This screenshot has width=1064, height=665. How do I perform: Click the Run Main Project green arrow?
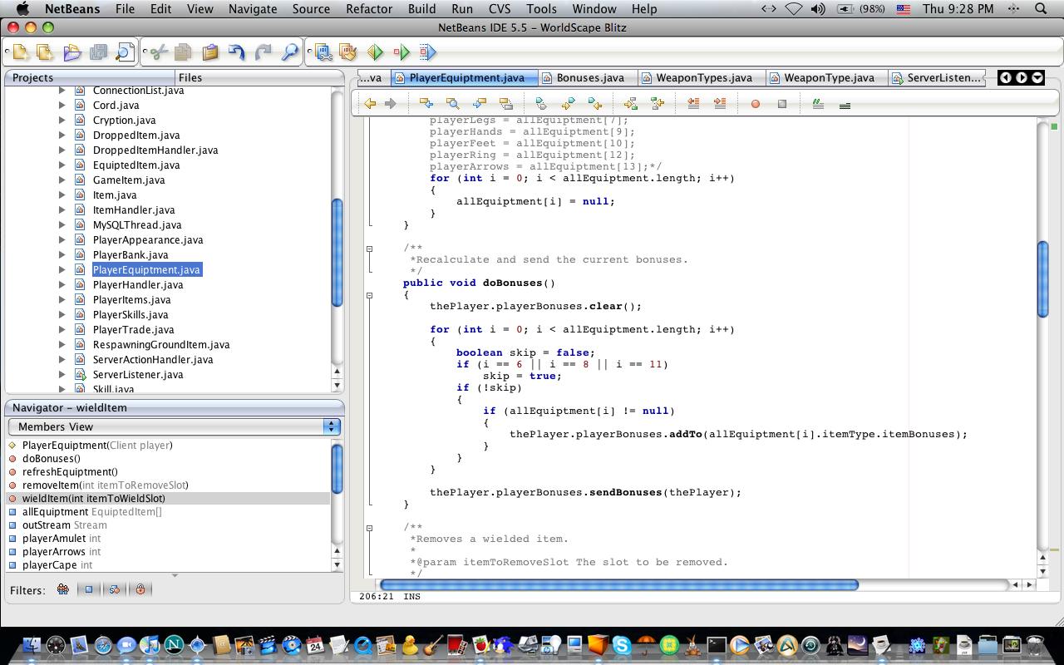pos(375,53)
